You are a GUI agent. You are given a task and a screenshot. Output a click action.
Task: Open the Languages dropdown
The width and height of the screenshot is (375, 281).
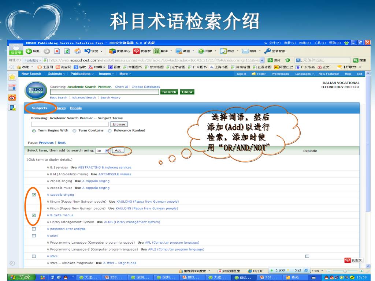tap(304, 74)
